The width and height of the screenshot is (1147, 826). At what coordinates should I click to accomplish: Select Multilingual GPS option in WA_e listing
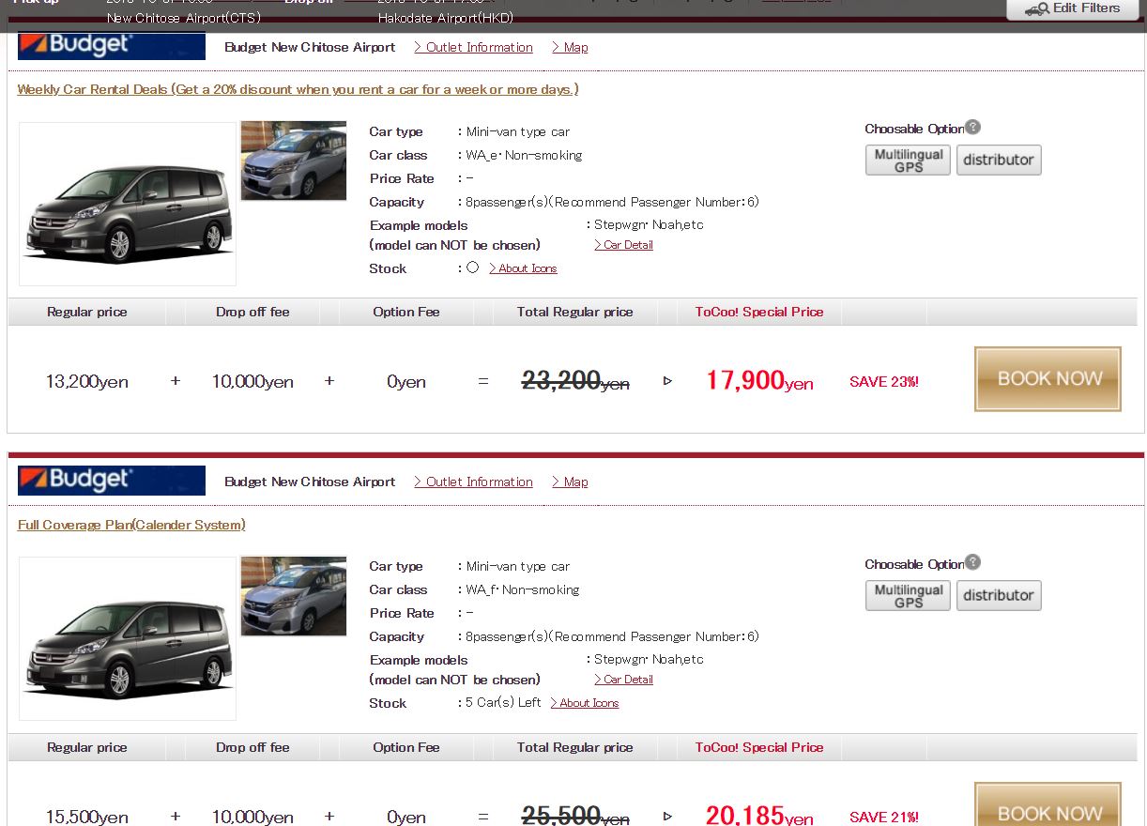[x=908, y=160]
